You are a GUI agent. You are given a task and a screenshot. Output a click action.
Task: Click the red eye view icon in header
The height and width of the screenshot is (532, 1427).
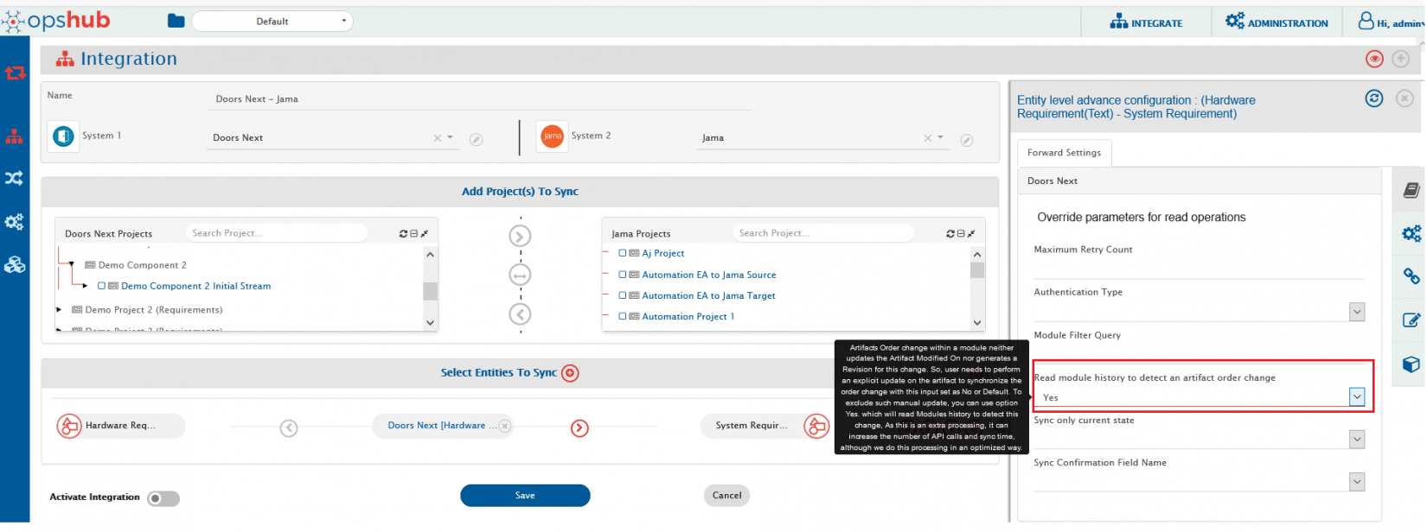(1374, 59)
